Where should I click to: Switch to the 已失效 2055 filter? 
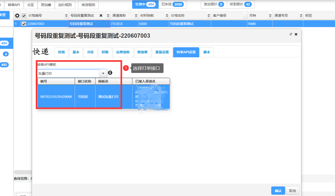point(173,4)
